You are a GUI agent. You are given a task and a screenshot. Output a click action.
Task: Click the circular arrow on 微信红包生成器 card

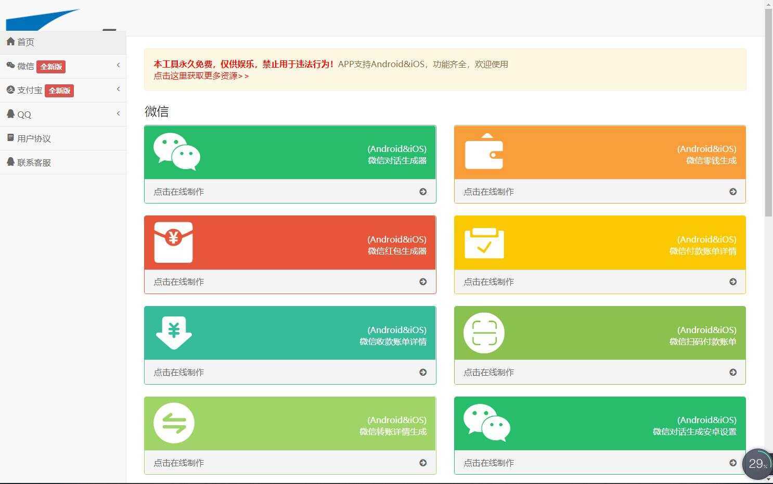[424, 282]
